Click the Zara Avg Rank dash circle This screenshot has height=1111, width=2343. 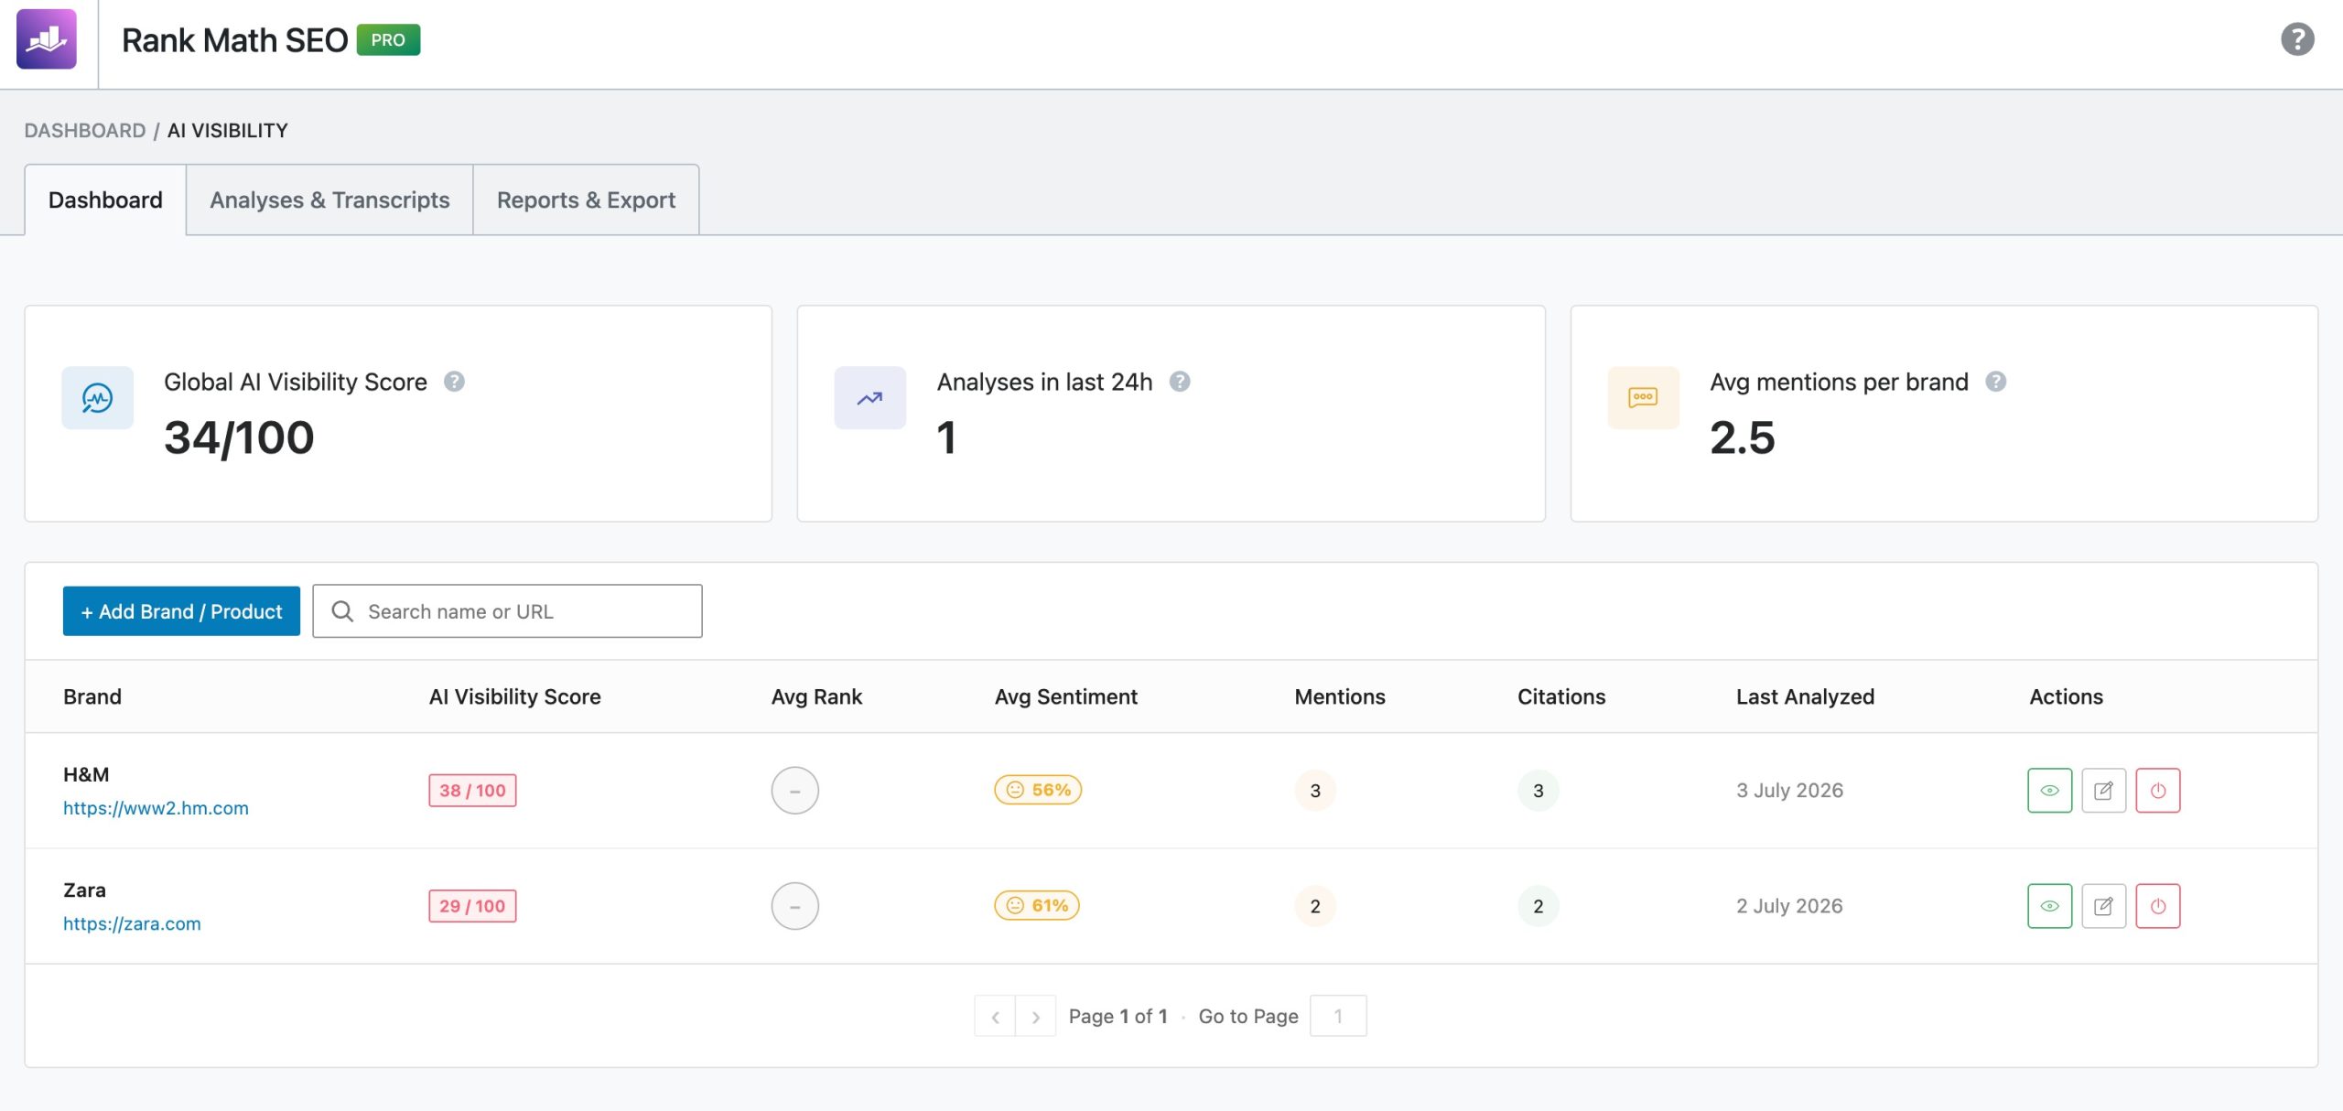coord(795,906)
